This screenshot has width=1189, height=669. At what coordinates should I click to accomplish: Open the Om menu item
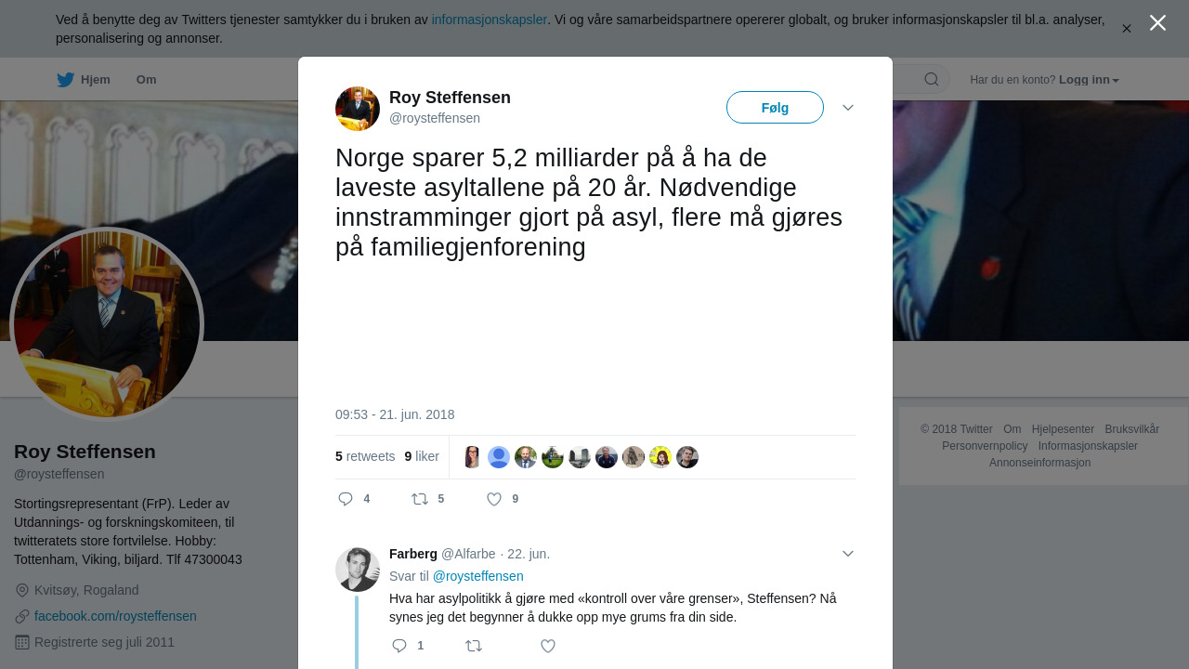click(x=146, y=80)
